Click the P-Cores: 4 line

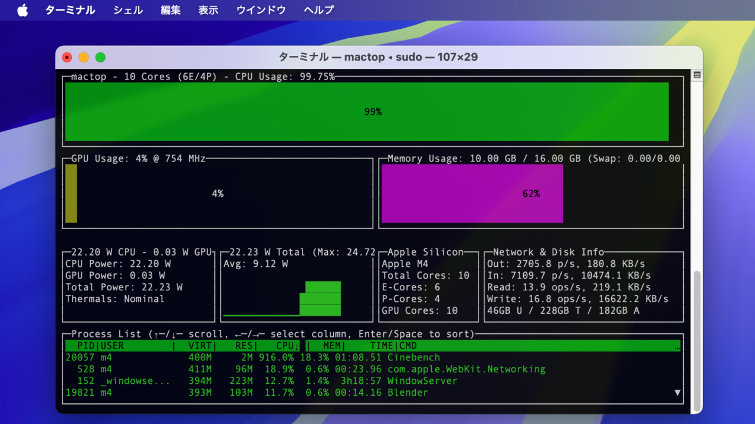click(x=411, y=299)
